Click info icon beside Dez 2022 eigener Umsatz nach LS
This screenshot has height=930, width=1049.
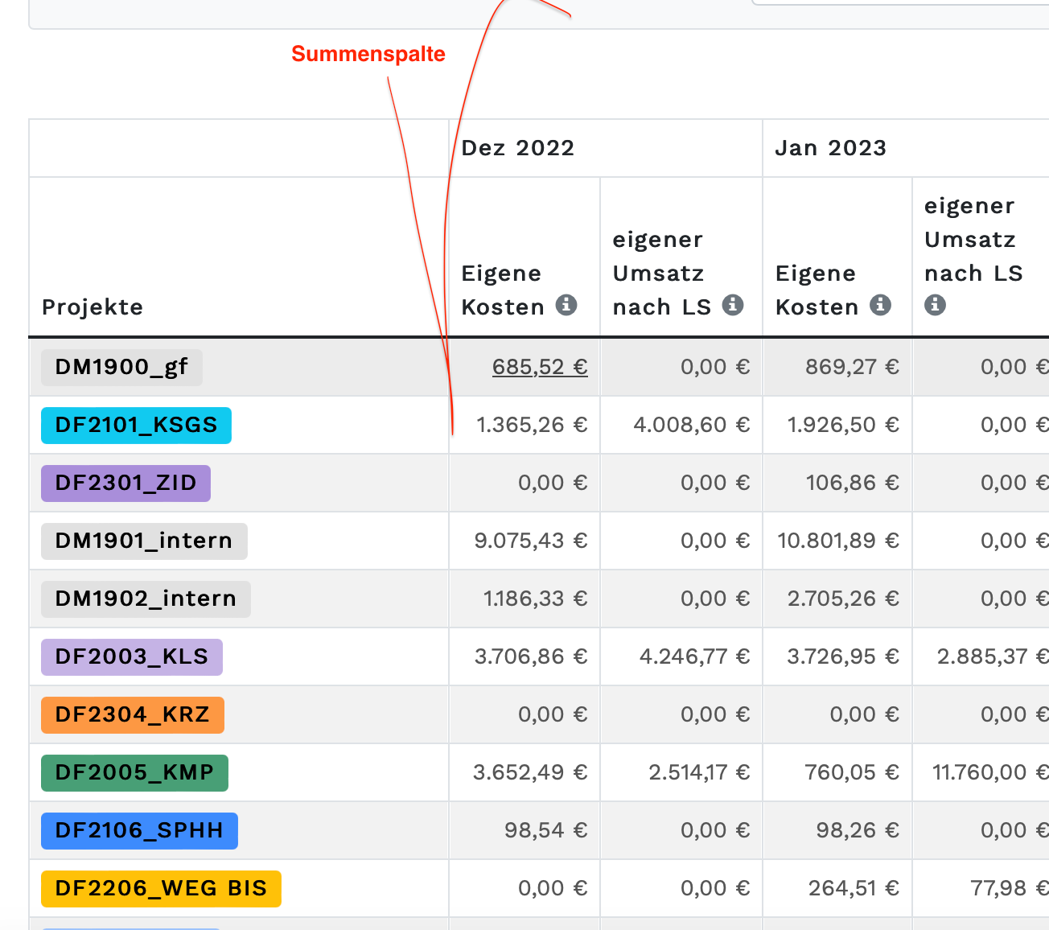[x=733, y=305]
